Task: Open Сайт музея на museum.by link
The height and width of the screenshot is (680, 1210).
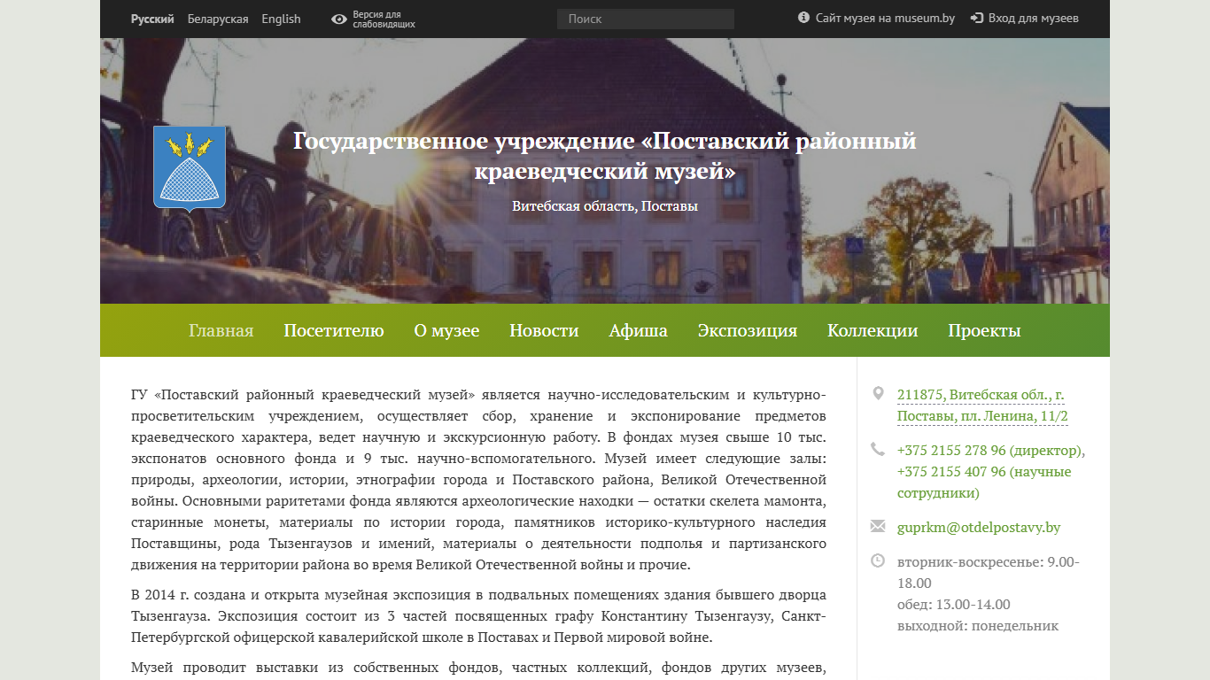Action: (885, 18)
